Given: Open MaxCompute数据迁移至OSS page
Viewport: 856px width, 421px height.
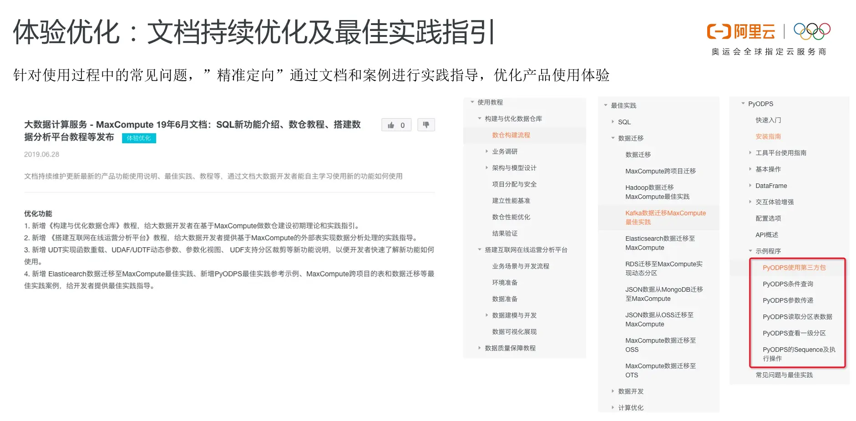Looking at the screenshot, I should coord(661,345).
